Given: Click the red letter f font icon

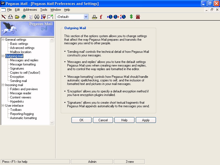Looking at the screenshot, I should 101,17.
